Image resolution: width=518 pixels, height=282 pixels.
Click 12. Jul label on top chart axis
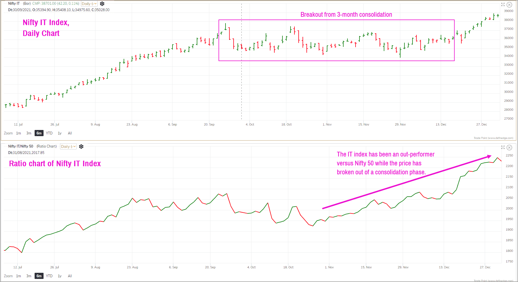click(x=18, y=124)
